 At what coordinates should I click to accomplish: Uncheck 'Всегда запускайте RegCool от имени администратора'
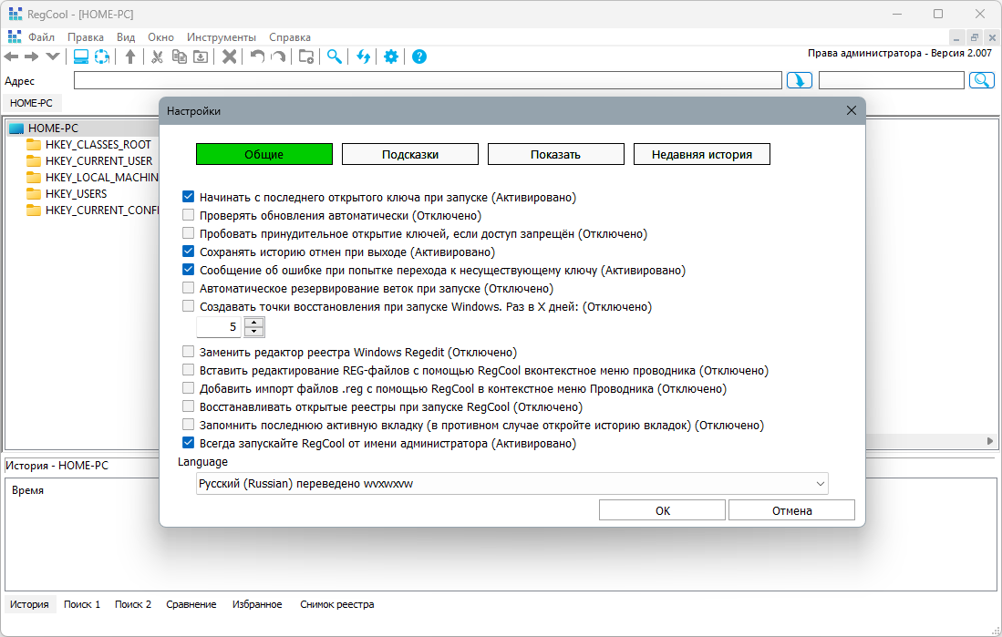[x=188, y=443]
